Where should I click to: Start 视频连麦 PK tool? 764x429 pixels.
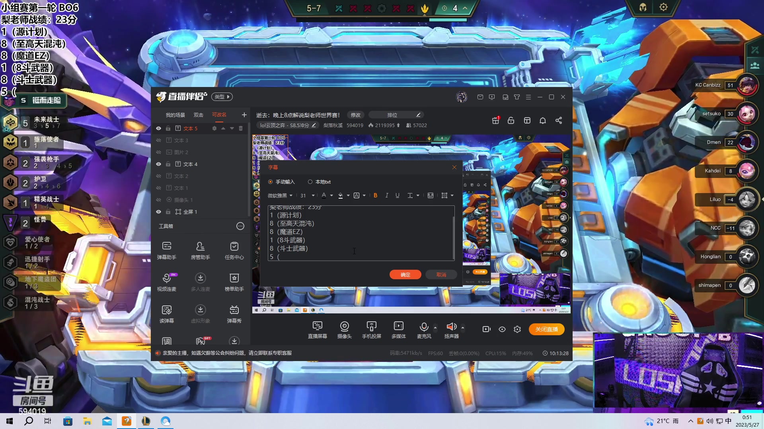point(166,282)
